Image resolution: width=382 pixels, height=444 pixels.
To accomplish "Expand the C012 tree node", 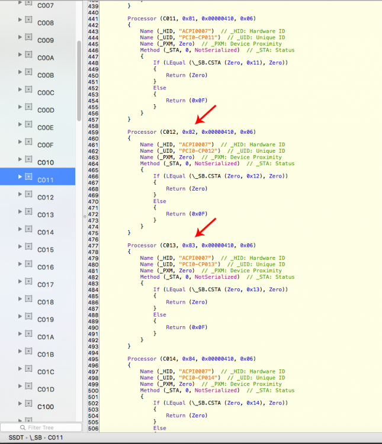I will (20, 194).
